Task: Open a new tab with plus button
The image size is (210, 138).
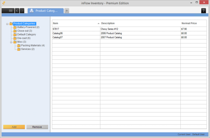Action: tap(67, 11)
